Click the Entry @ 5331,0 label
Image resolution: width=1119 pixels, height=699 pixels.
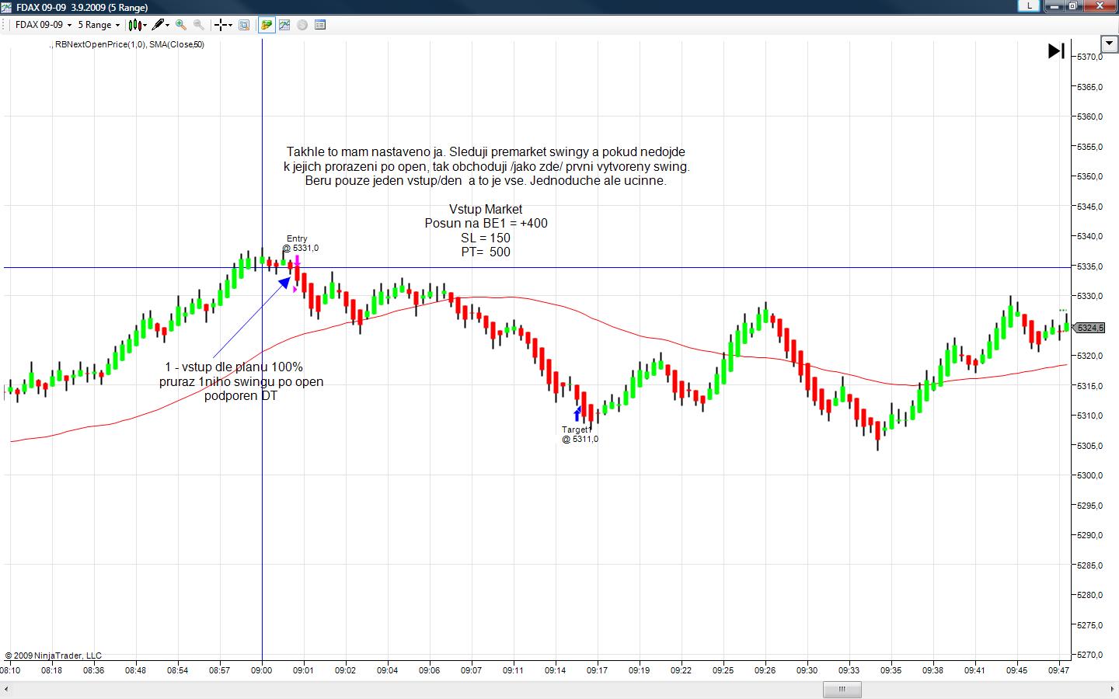300,243
